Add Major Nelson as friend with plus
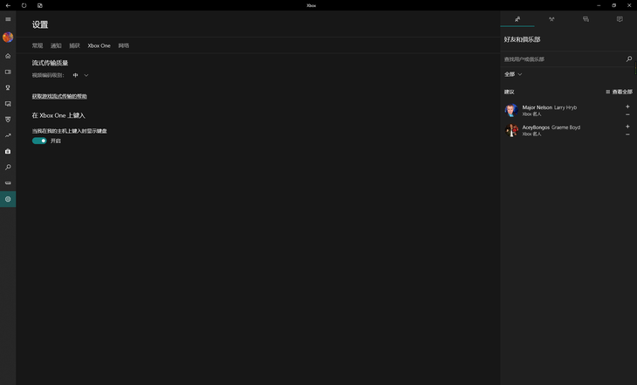The image size is (637, 385). [x=627, y=107]
